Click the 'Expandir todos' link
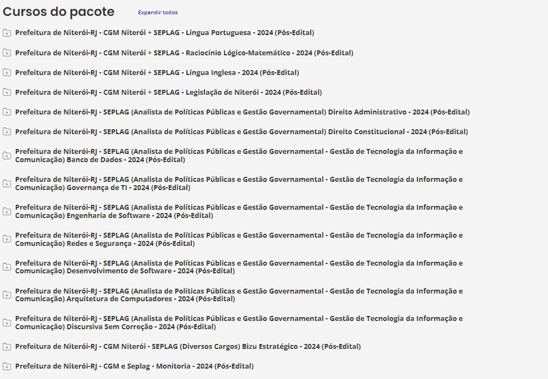The width and height of the screenshot is (548, 379). coord(158,13)
